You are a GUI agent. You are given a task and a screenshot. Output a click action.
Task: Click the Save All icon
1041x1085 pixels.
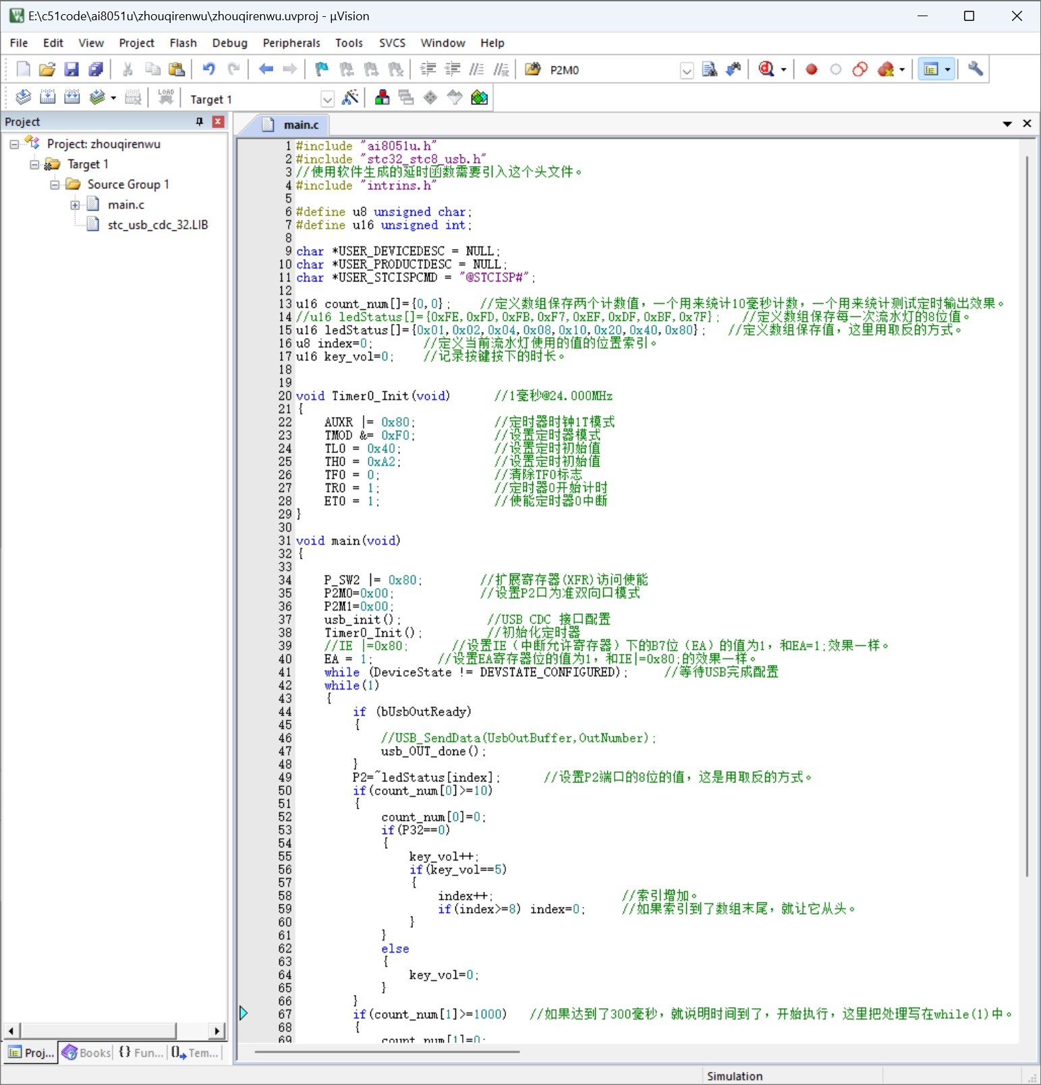click(x=96, y=69)
